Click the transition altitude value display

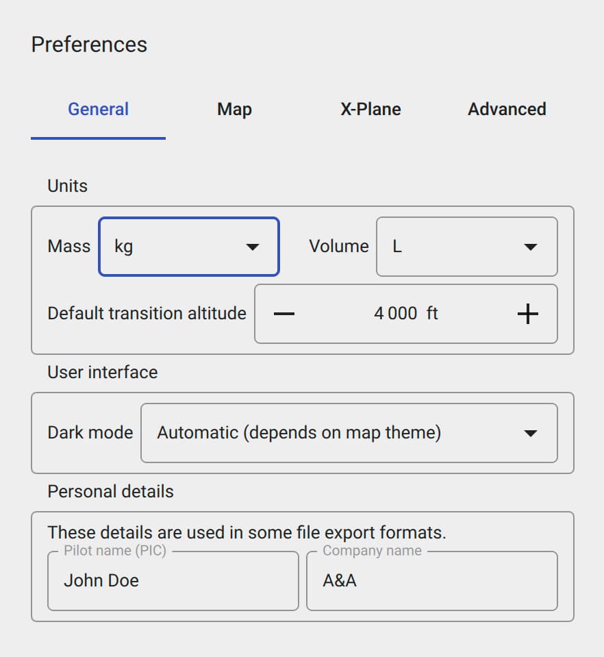click(x=406, y=314)
